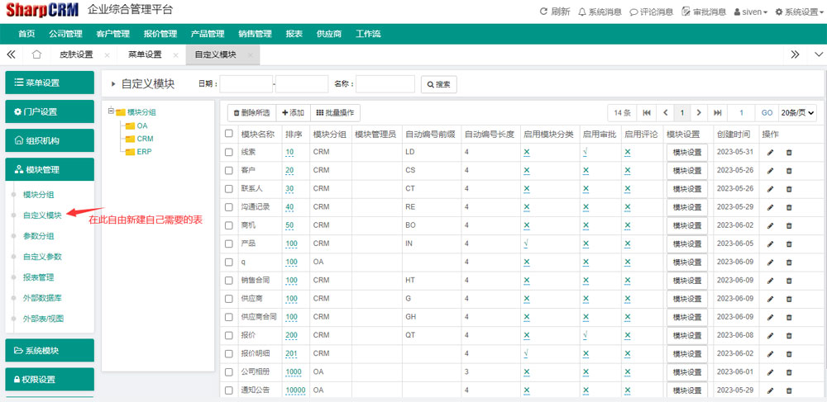Collapse tabs with the left double-chevron icon
This screenshot has width=827, height=402.
(x=12, y=54)
